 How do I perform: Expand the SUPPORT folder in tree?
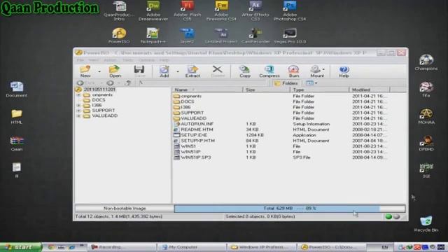[78, 111]
